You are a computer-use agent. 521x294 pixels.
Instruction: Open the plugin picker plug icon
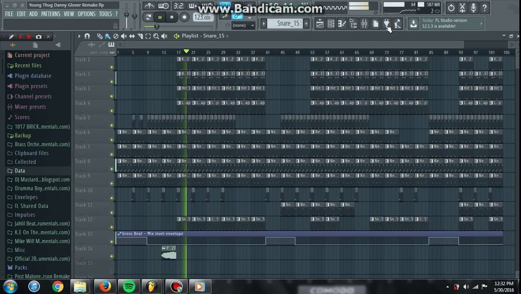pyautogui.click(x=387, y=24)
